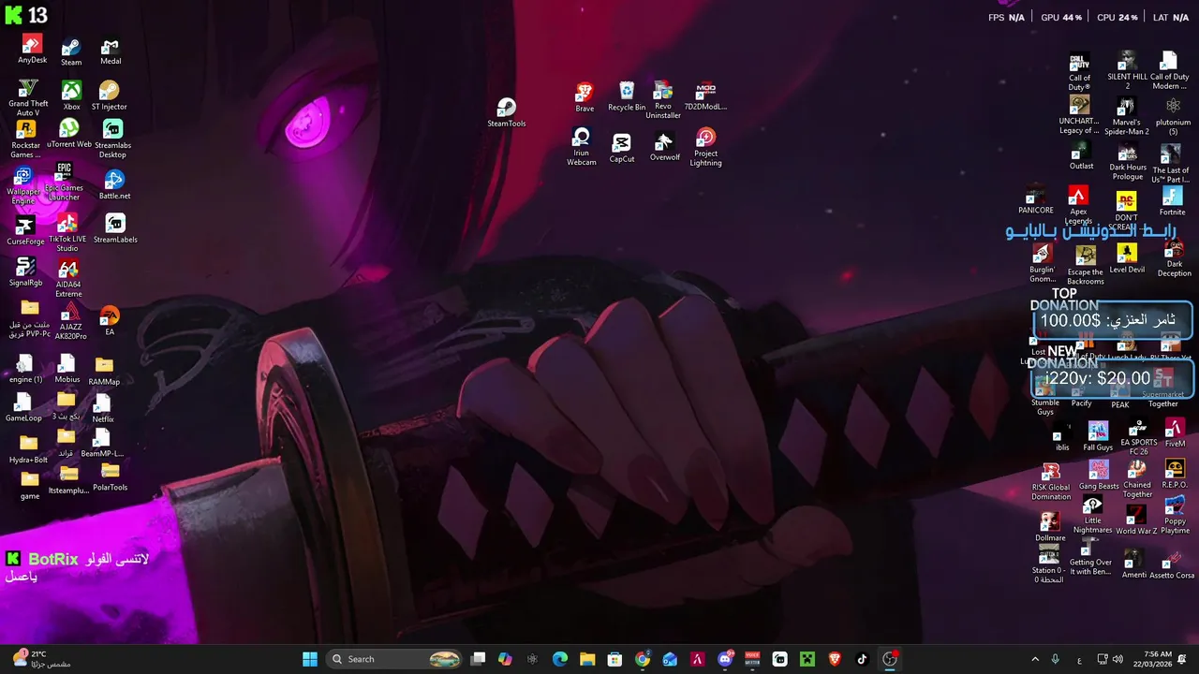This screenshot has width=1199, height=674.
Task: Select the SignalRgb desktop icon
Action: click(25, 272)
